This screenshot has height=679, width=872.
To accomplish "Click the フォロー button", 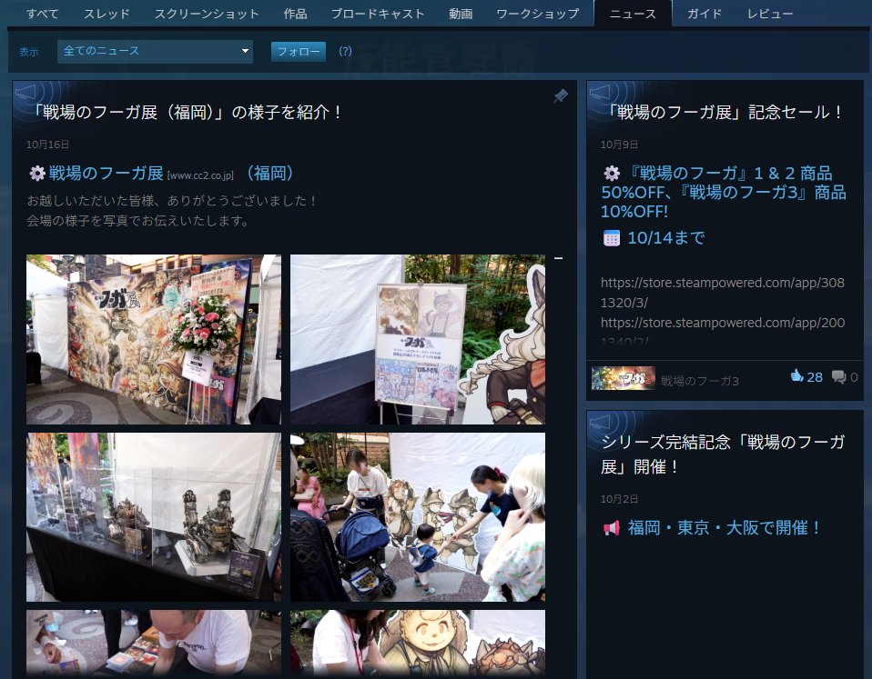I will 298,52.
